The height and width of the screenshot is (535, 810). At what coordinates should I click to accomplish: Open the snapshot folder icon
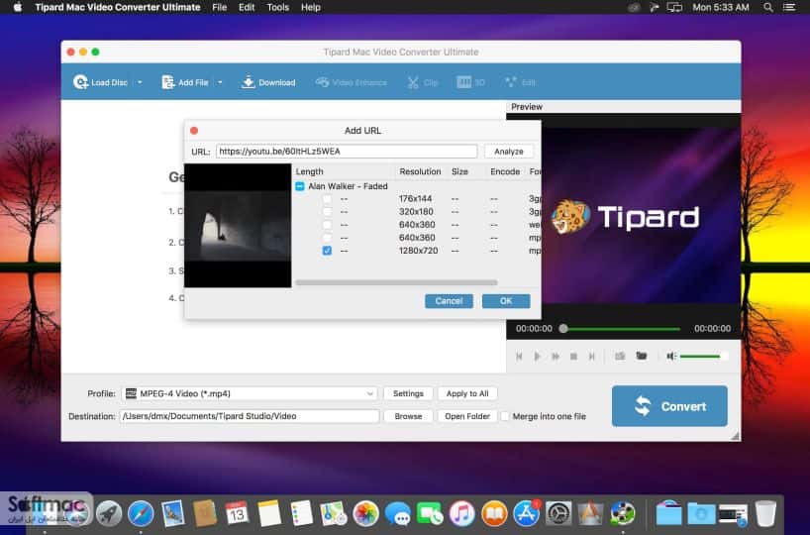click(x=641, y=356)
